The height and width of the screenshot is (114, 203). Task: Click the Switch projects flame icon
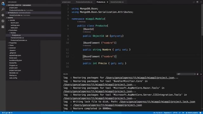click(187, 113)
